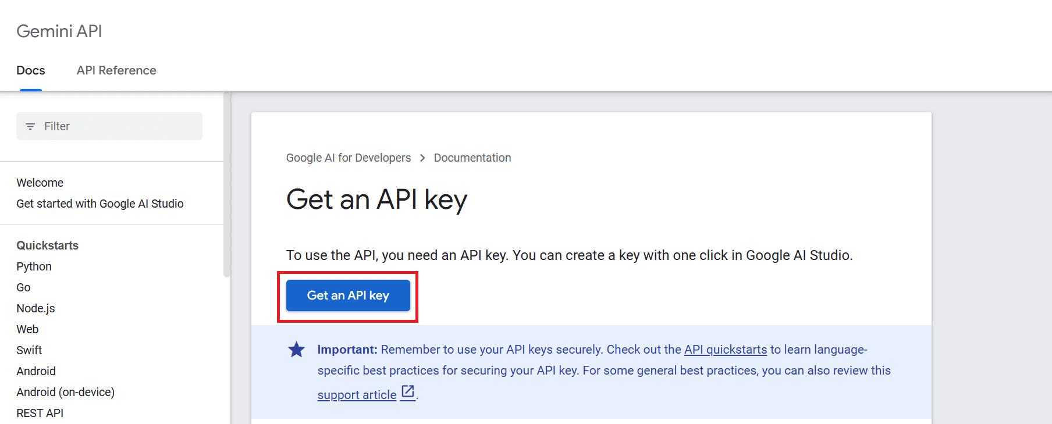Click the external link icon after support article
1052x424 pixels.
408,393
